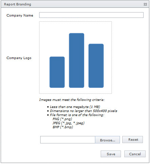Click the 'Images must meet the following criteria' text
Screen dimensions: 150x164
tap(72, 100)
